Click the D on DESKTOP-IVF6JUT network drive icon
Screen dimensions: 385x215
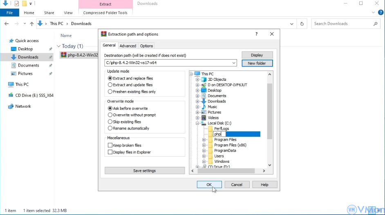coord(204,85)
